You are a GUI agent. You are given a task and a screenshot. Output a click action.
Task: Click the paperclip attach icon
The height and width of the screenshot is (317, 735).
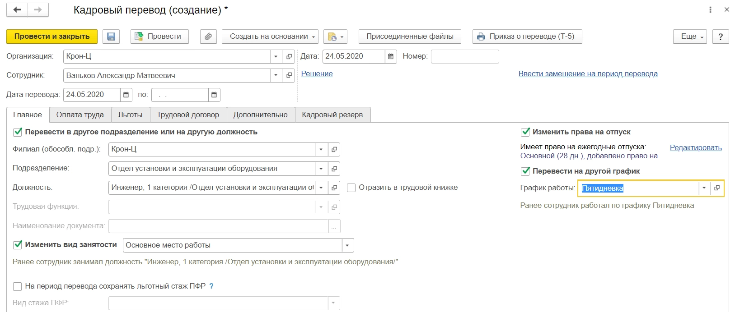click(x=208, y=37)
